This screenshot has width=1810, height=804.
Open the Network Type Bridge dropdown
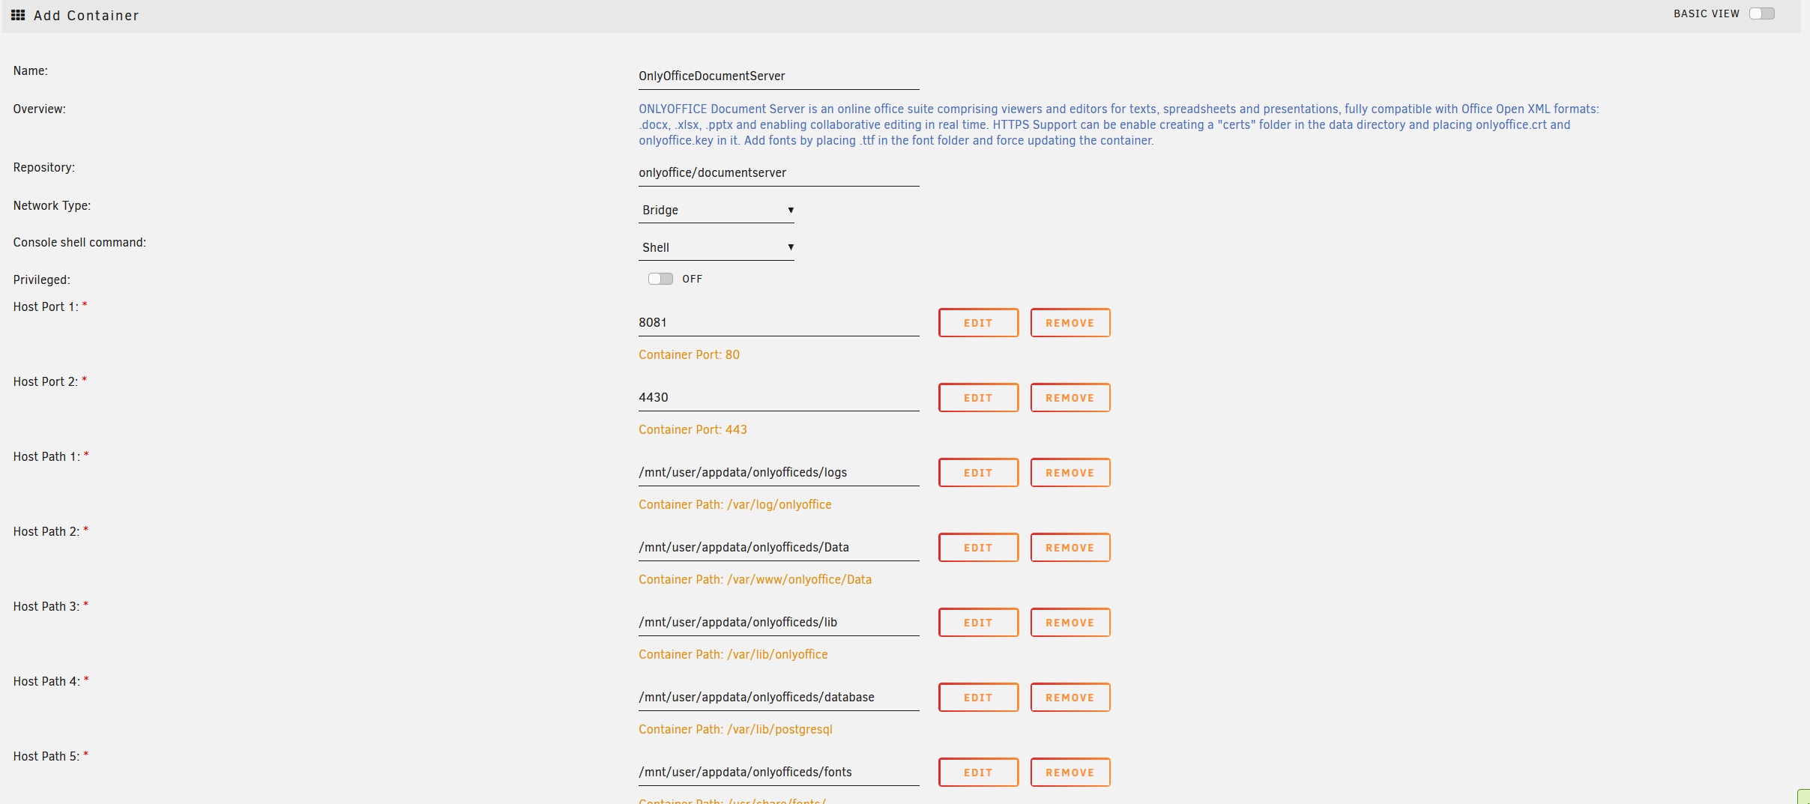pos(717,210)
